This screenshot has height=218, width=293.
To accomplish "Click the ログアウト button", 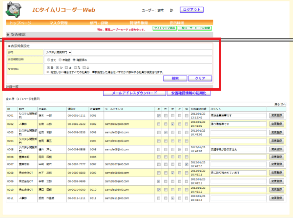I will [x=191, y=10].
